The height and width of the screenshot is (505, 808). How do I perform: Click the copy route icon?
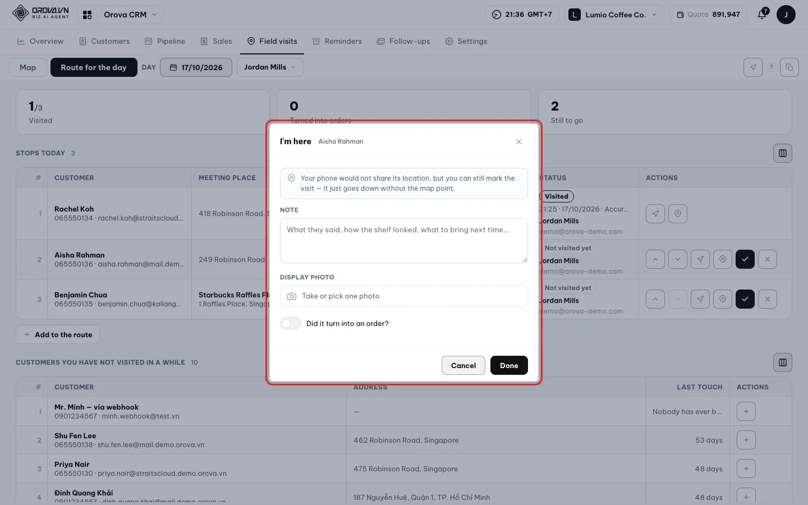[x=789, y=67]
